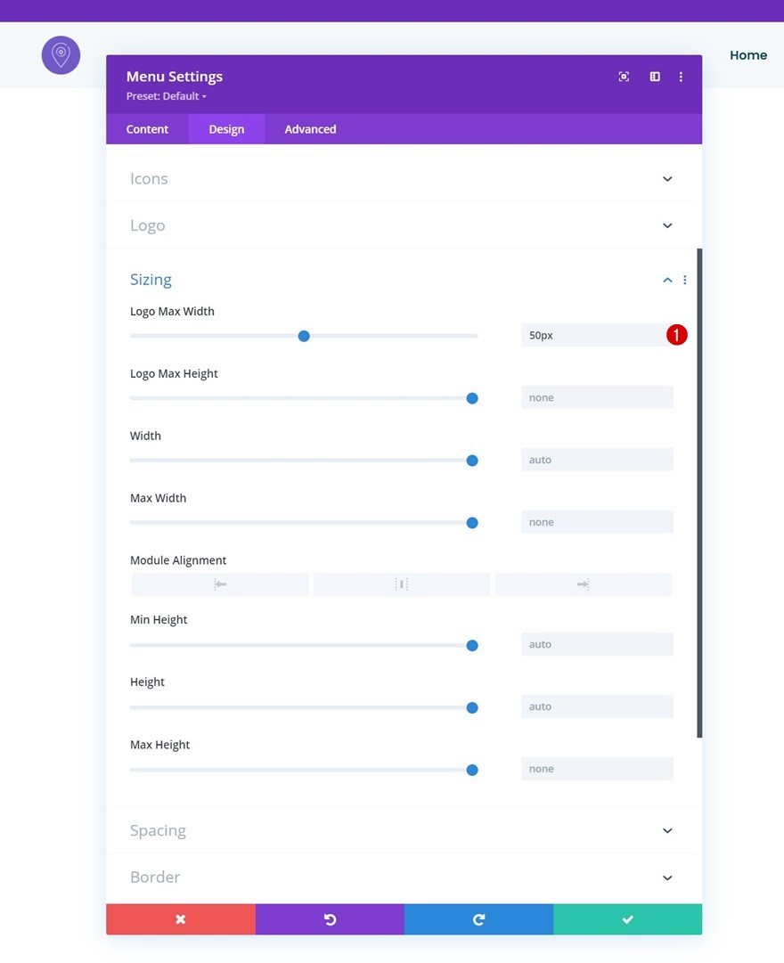Select center module alignment option
Viewport: 784px width, 963px height.
tap(402, 584)
